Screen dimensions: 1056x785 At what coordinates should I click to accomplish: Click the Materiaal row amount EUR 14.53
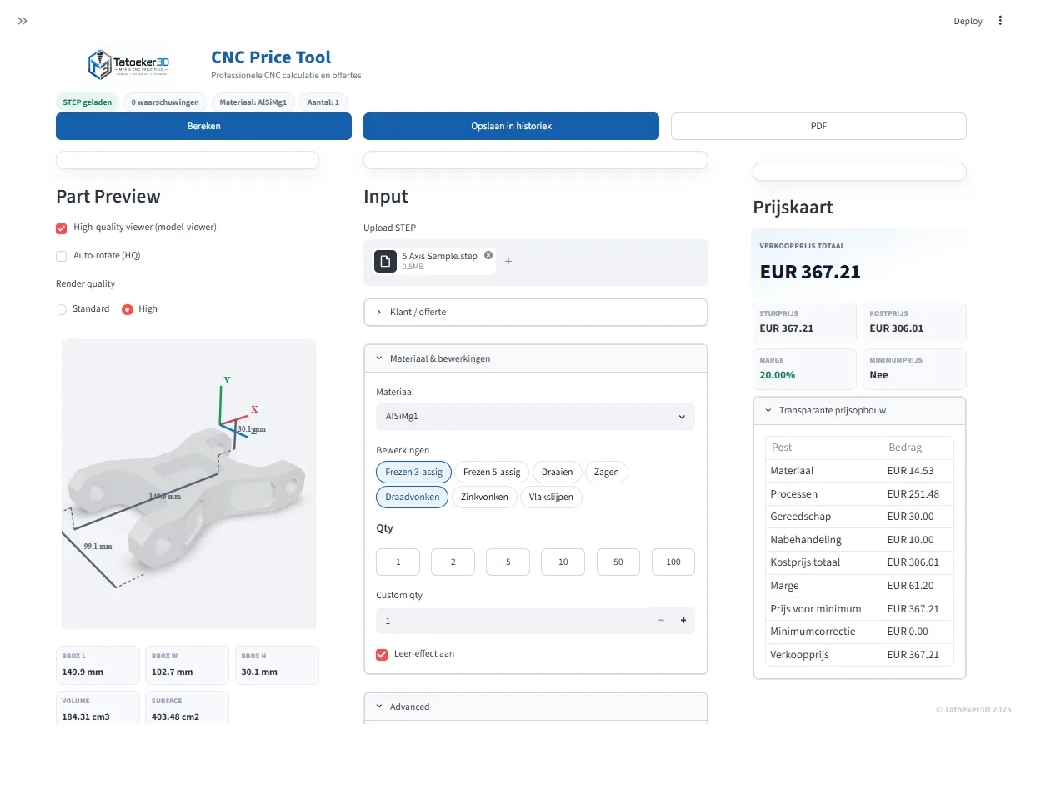point(918,471)
